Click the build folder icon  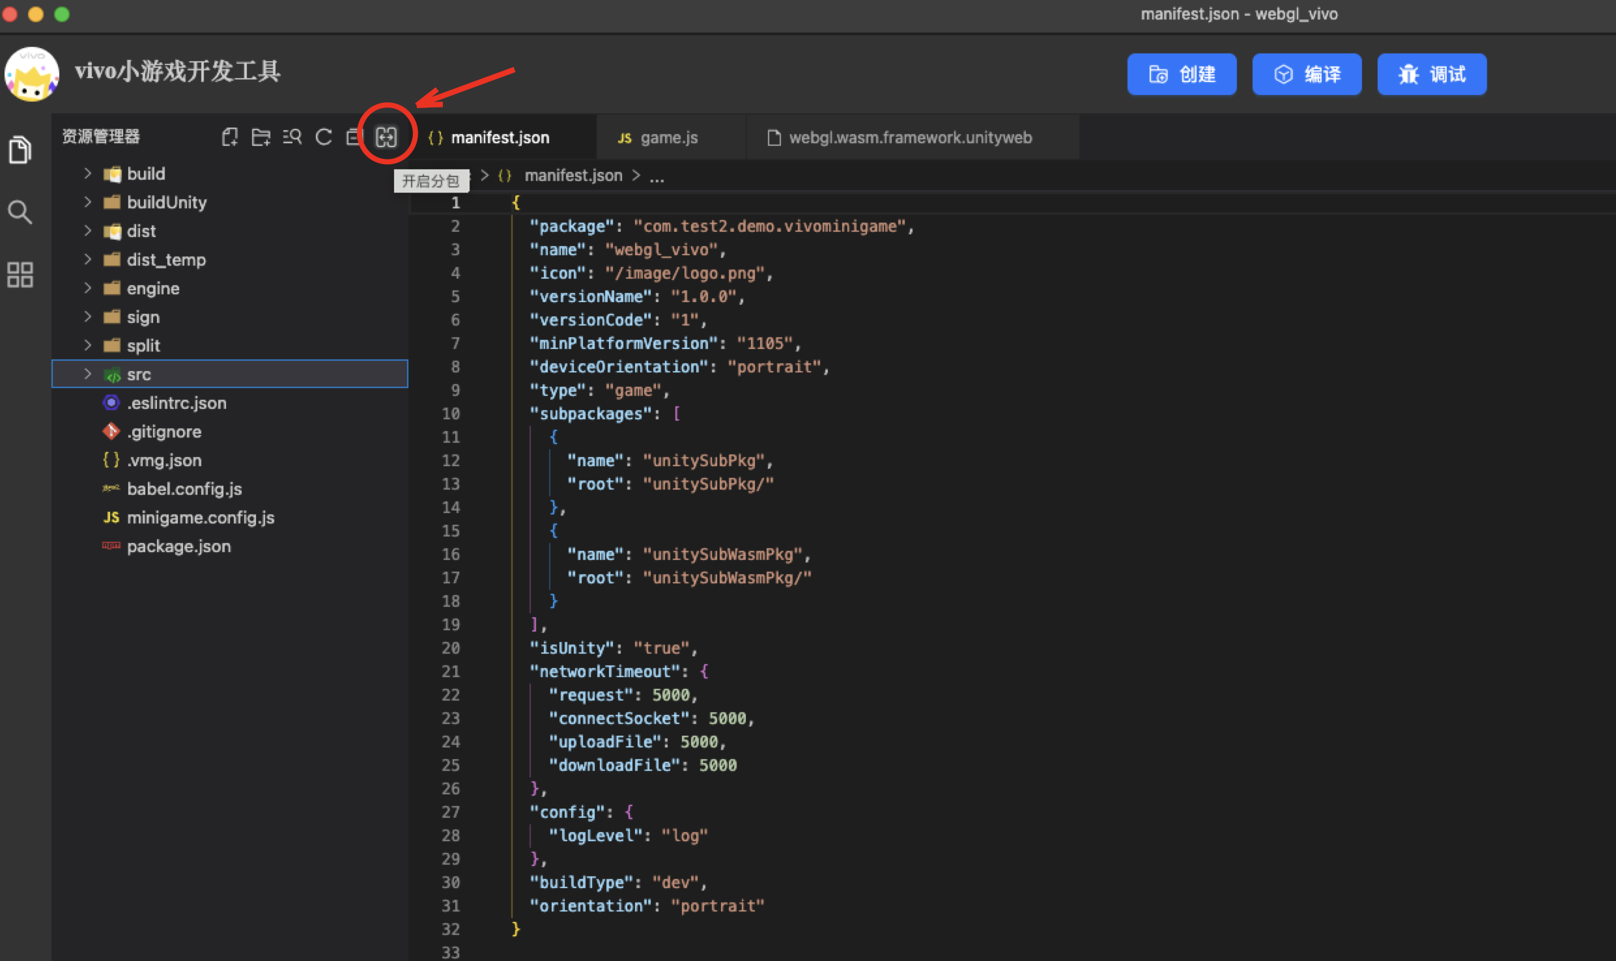point(112,174)
